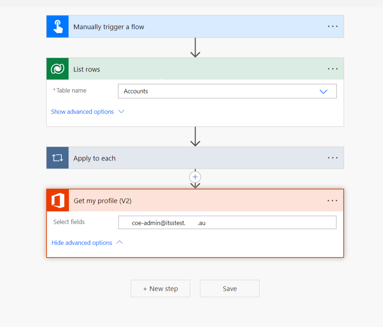Open the Apply to each ellipsis menu
The height and width of the screenshot is (327, 383).
pyautogui.click(x=333, y=158)
